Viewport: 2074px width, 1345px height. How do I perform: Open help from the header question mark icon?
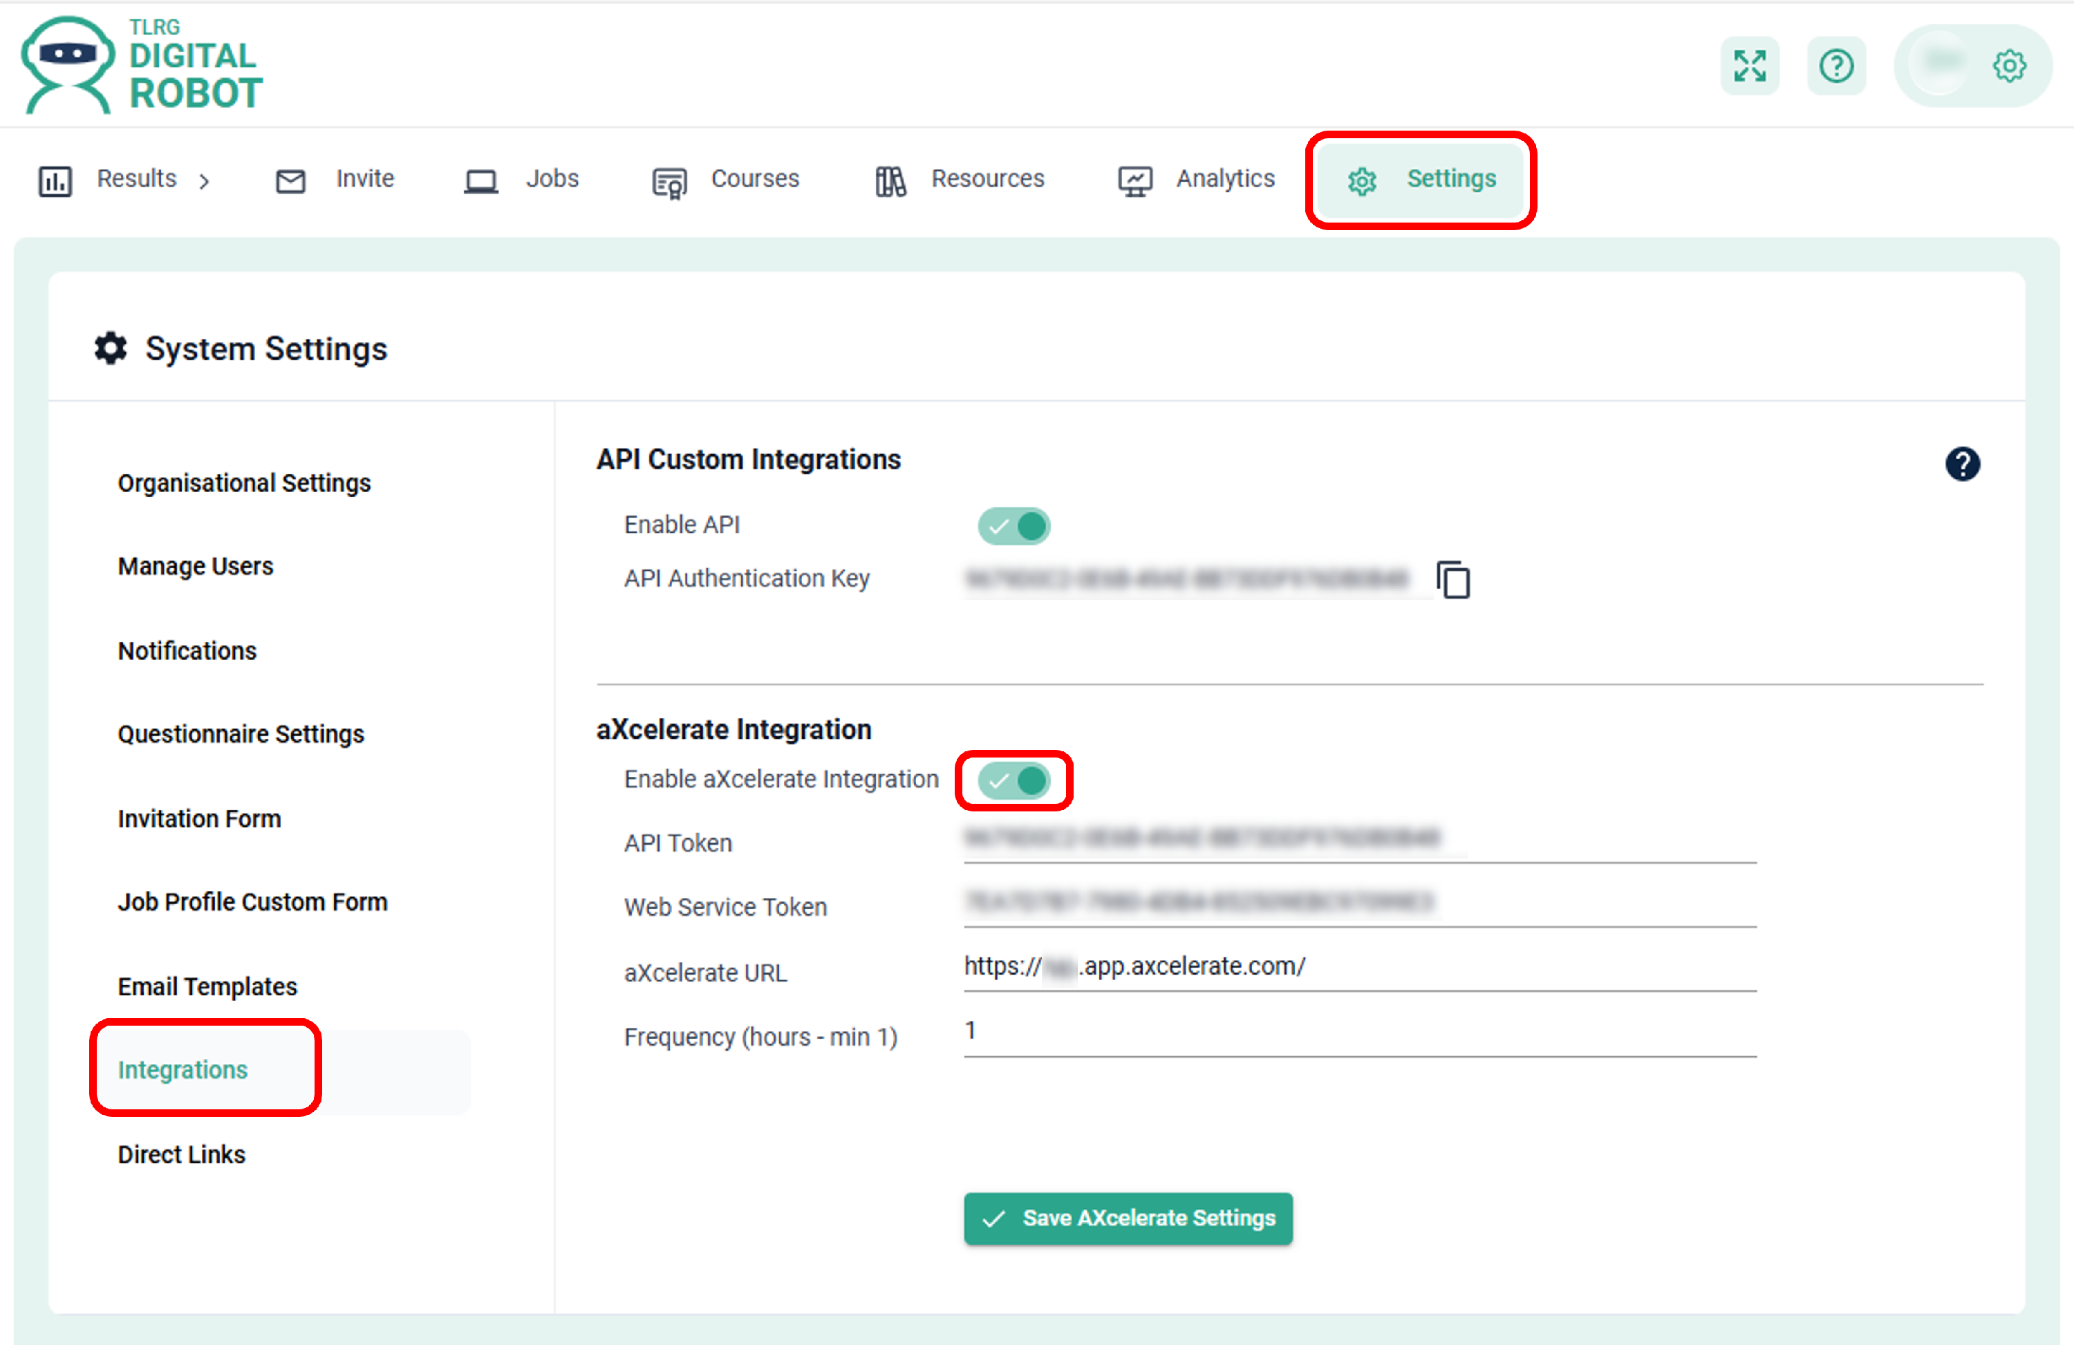point(1836,66)
